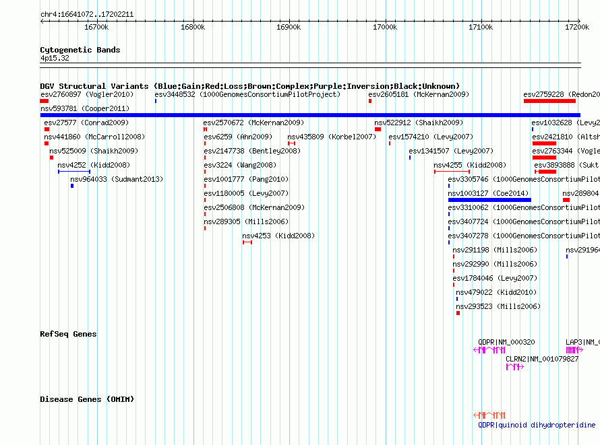Click the nsv4252 (Kidd2008) label
The width and height of the screenshot is (600, 445).
pos(94,165)
